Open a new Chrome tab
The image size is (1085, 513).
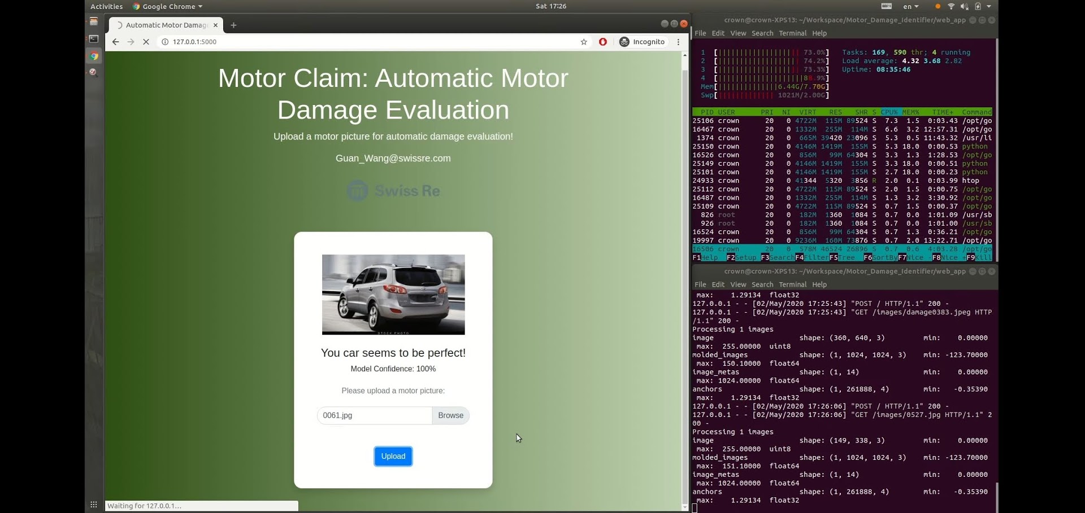click(x=233, y=25)
